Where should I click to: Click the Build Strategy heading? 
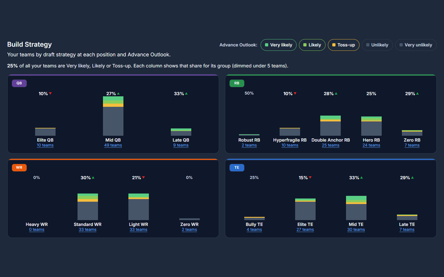[x=29, y=45]
